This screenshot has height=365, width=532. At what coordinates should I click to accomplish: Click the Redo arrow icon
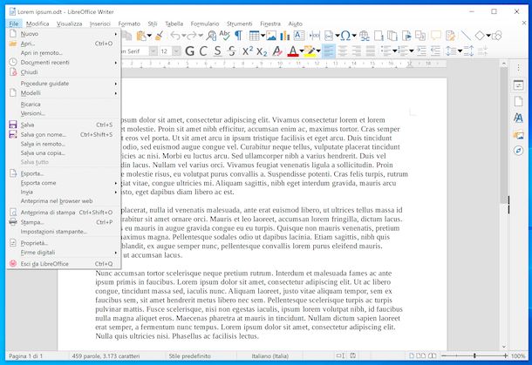coord(192,35)
